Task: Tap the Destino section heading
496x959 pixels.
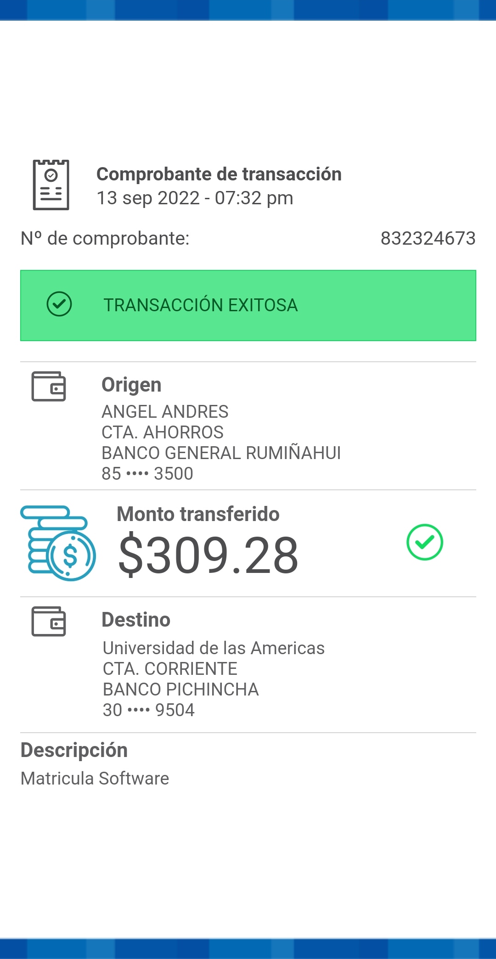Action: pyautogui.click(x=136, y=620)
